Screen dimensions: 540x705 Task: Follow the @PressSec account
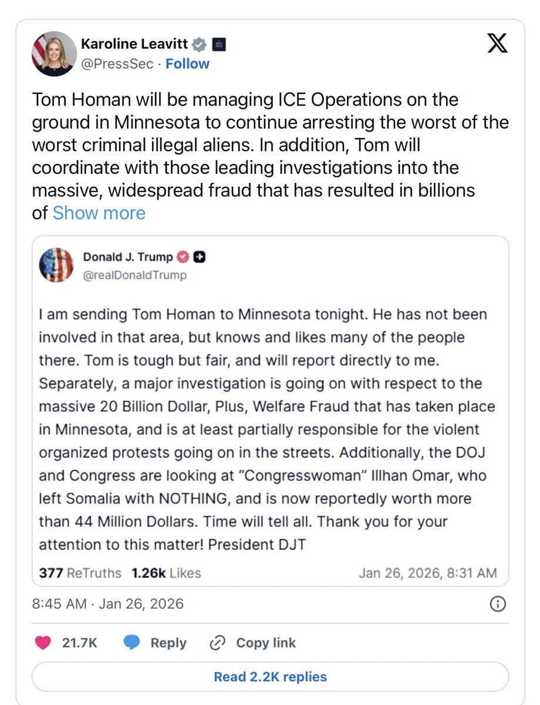(187, 63)
